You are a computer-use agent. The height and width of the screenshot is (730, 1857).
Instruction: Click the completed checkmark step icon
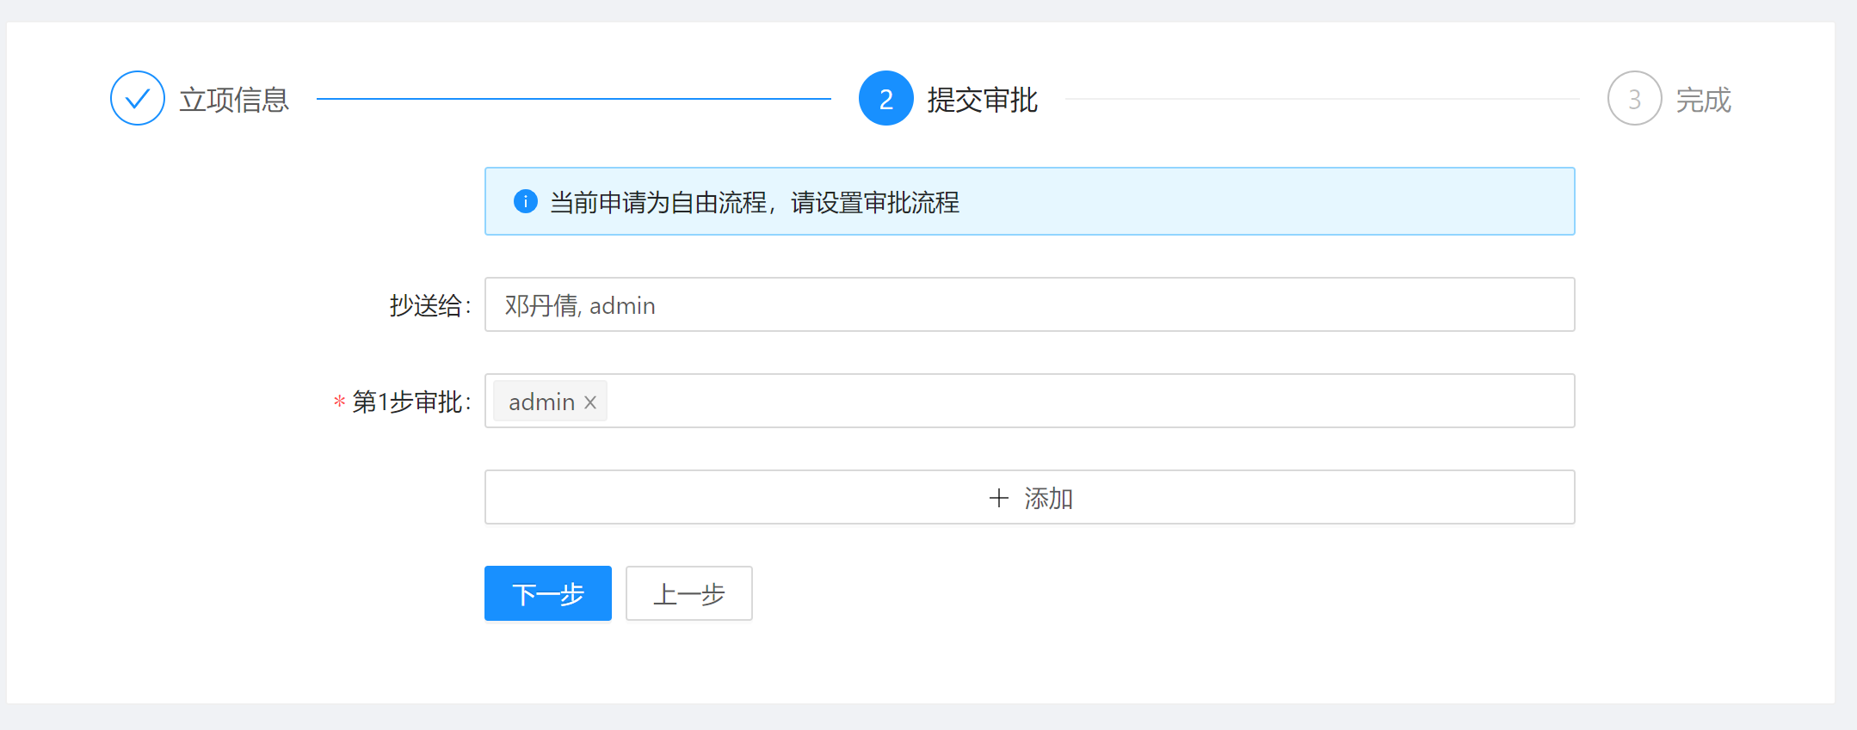pyautogui.click(x=138, y=98)
